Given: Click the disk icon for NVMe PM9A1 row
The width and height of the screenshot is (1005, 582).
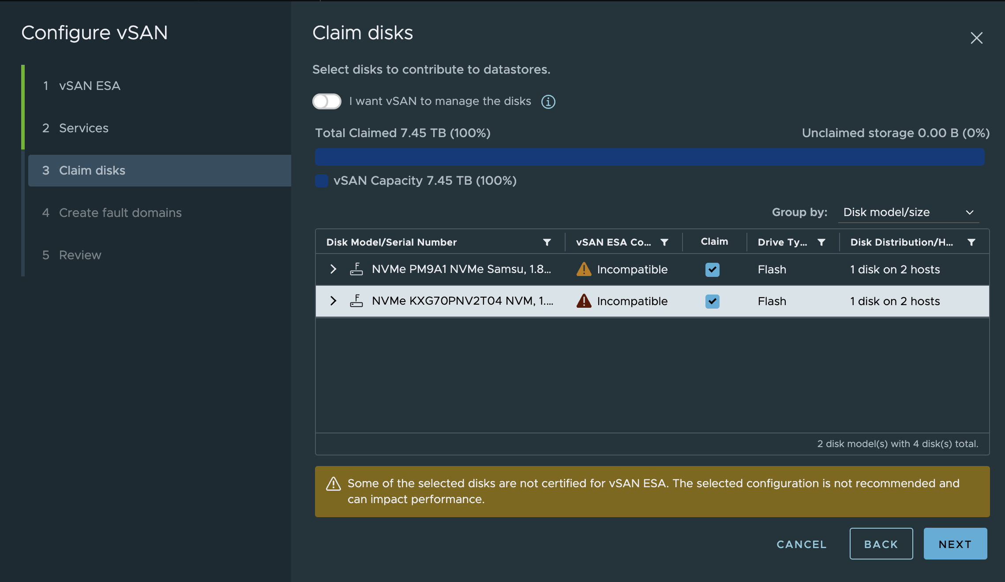Looking at the screenshot, I should pyautogui.click(x=356, y=269).
